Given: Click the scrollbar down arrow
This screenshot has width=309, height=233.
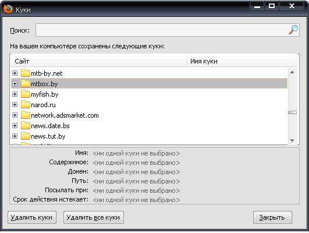Looking at the screenshot, I should (x=292, y=140).
